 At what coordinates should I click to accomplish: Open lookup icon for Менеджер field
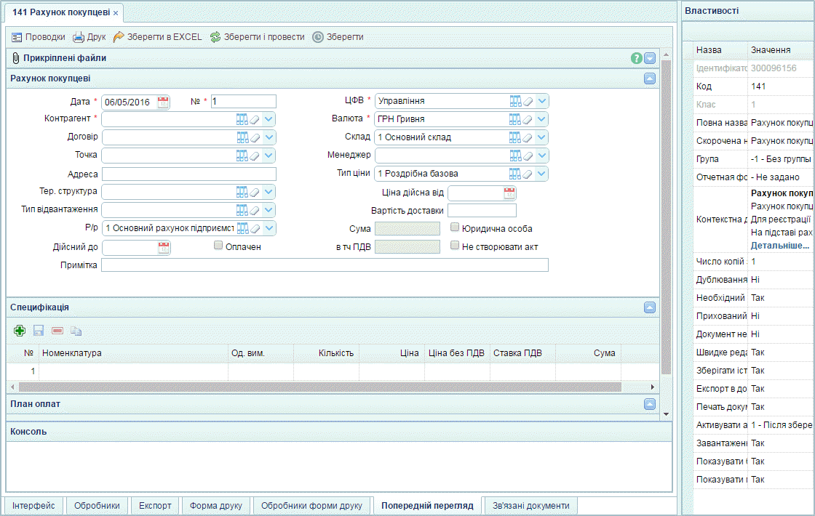515,156
